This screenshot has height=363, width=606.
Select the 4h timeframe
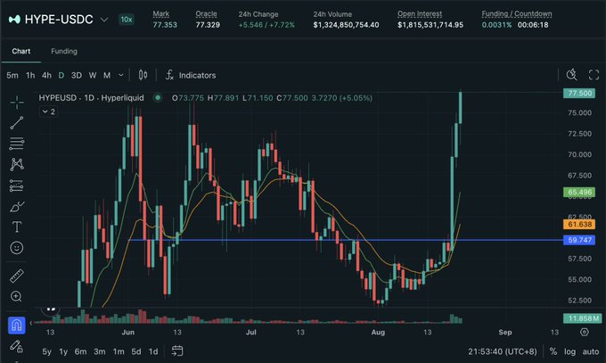[x=46, y=75]
